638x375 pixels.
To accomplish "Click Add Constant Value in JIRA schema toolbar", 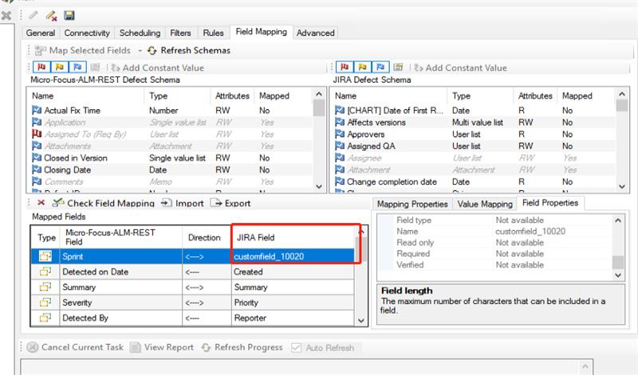I will click(460, 68).
